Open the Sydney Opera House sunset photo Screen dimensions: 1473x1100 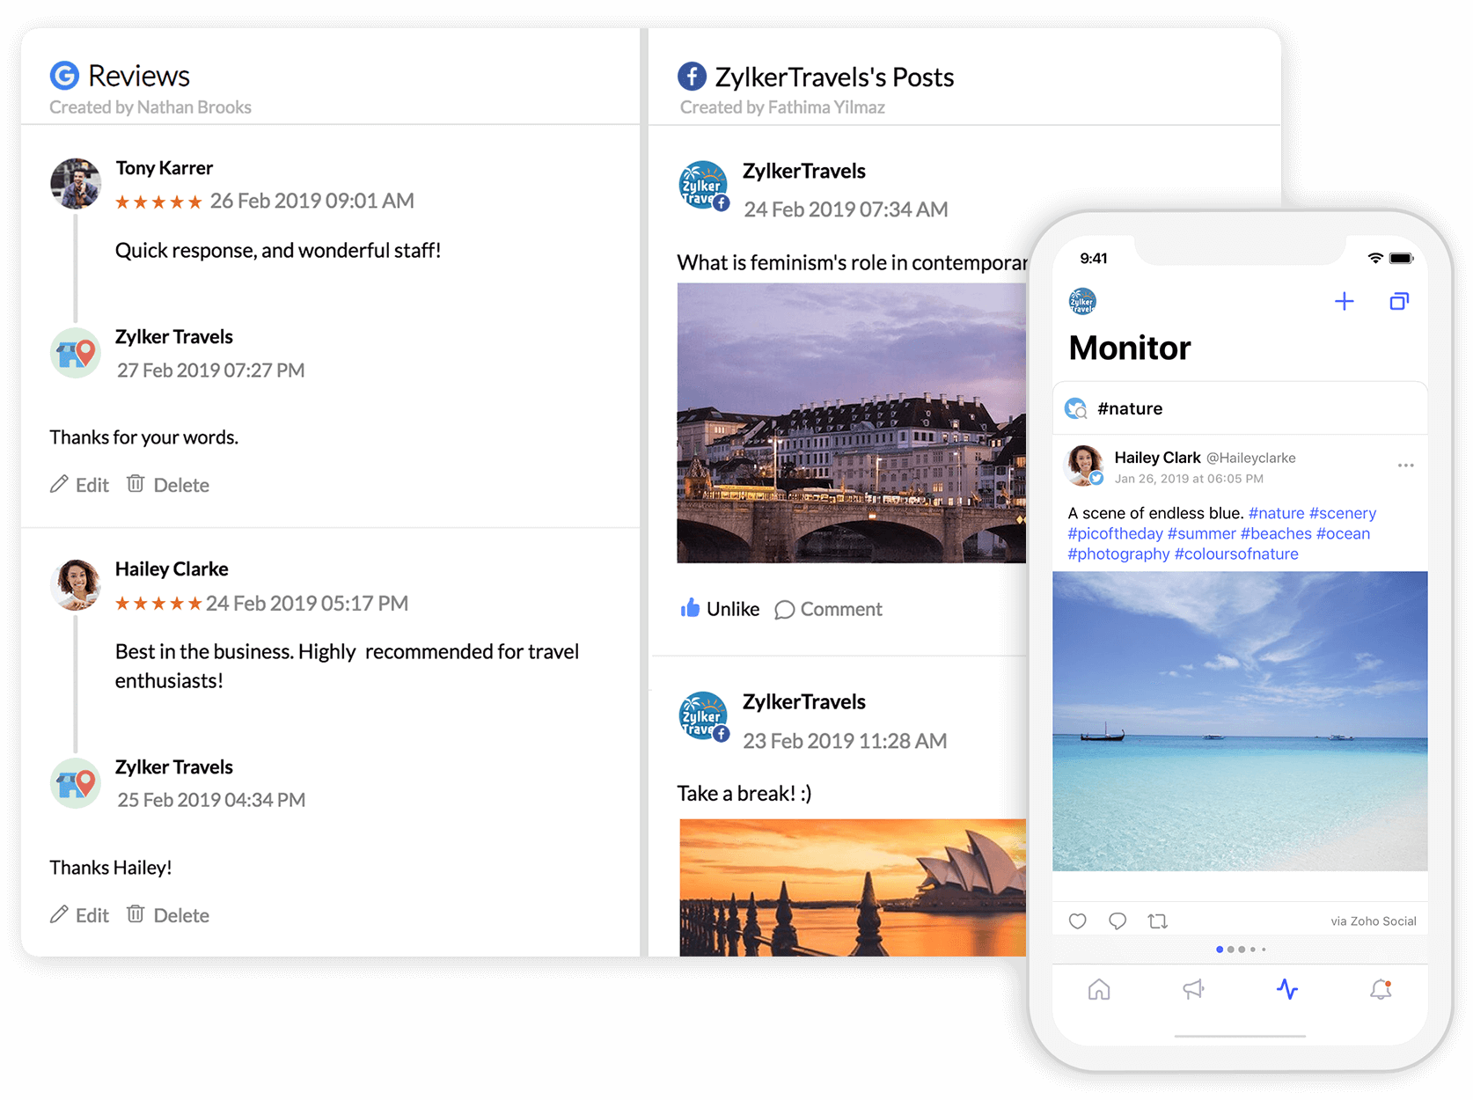(x=853, y=887)
